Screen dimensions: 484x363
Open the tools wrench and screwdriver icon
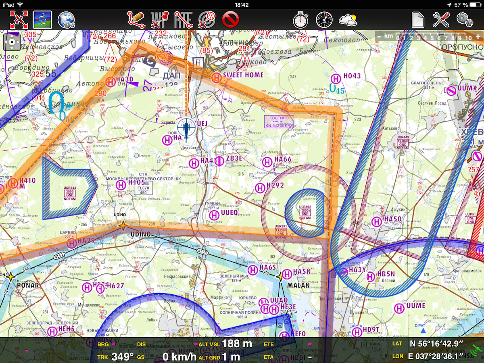[441, 20]
